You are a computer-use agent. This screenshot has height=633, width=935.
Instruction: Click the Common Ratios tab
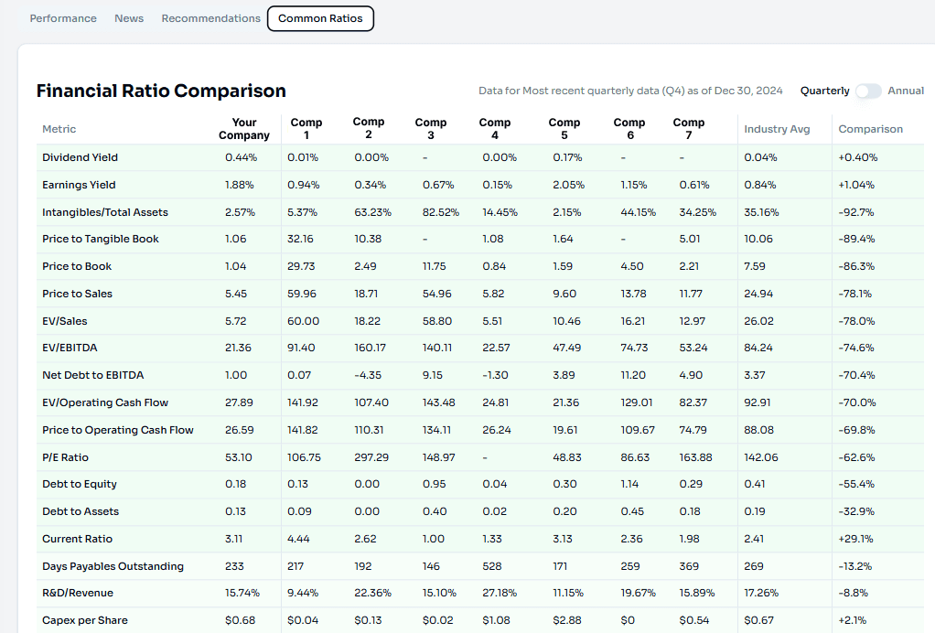tap(320, 18)
